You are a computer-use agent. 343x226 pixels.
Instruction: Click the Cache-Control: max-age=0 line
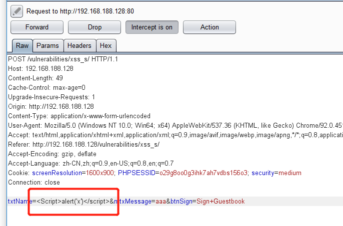point(46,88)
